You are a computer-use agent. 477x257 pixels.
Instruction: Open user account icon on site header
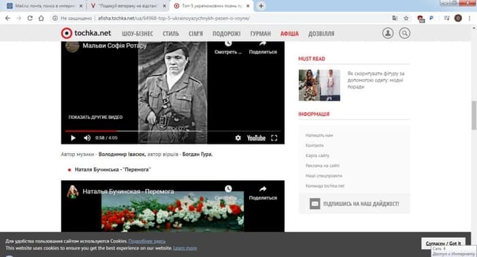(388, 33)
